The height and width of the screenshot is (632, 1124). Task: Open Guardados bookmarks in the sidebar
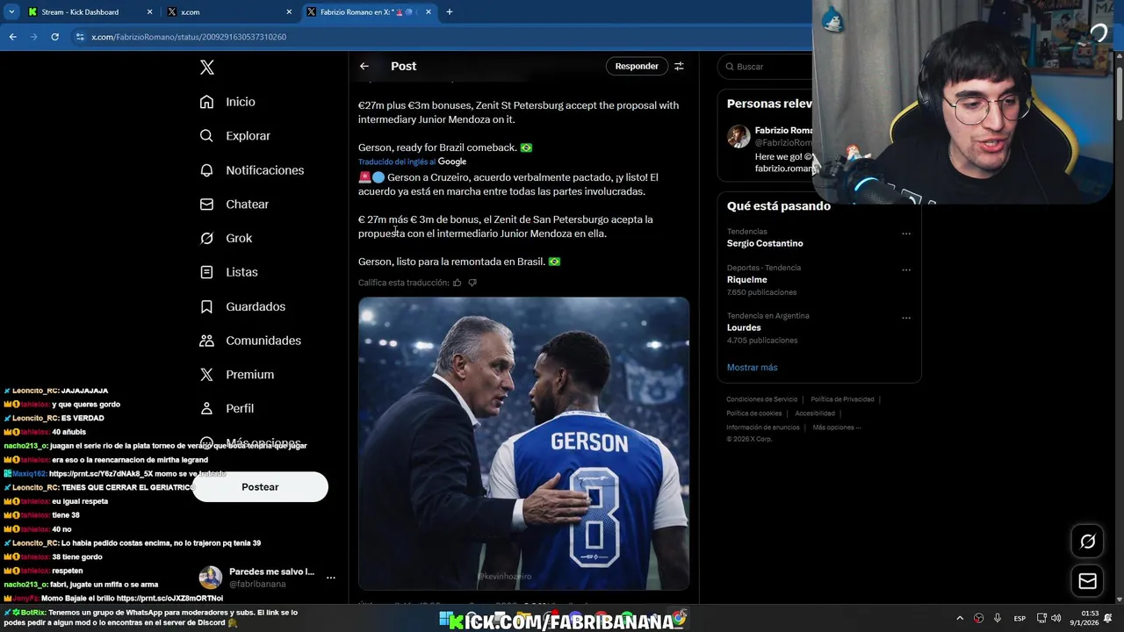(x=242, y=306)
